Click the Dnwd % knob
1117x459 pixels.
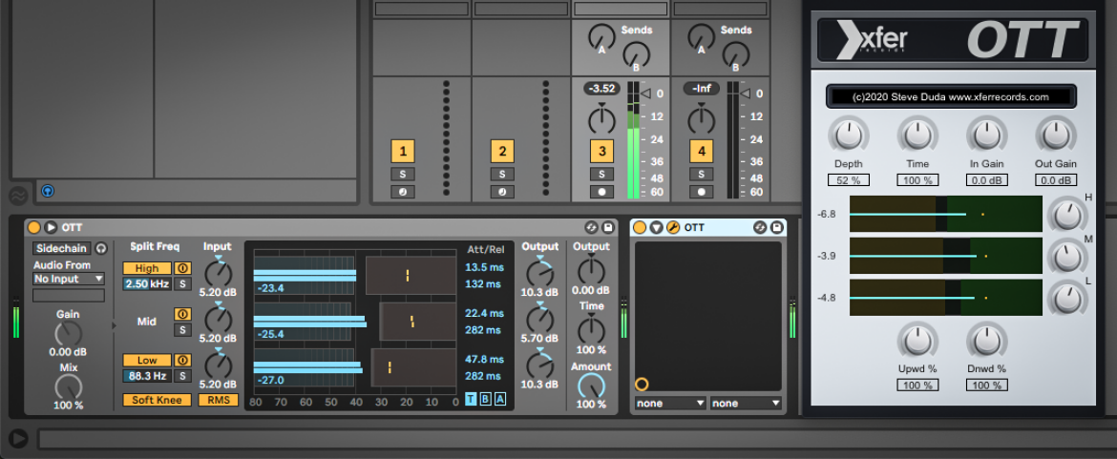point(986,341)
